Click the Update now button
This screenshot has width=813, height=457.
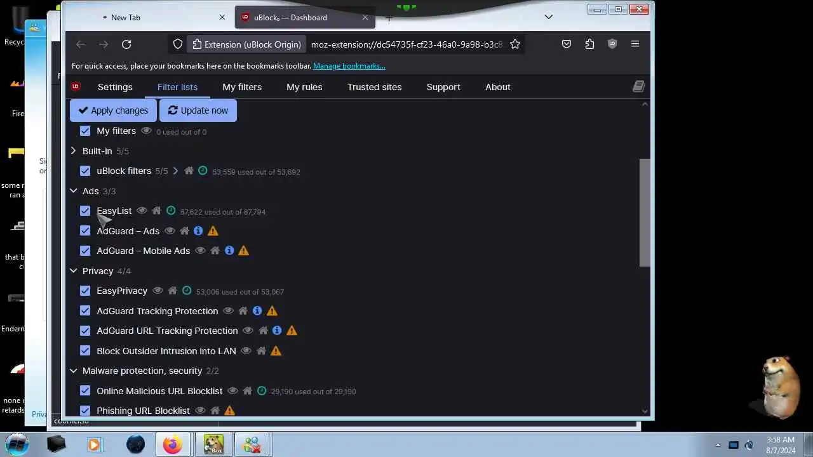(198, 110)
